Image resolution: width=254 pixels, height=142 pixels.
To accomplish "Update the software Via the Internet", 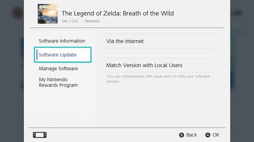I will [x=125, y=41].
